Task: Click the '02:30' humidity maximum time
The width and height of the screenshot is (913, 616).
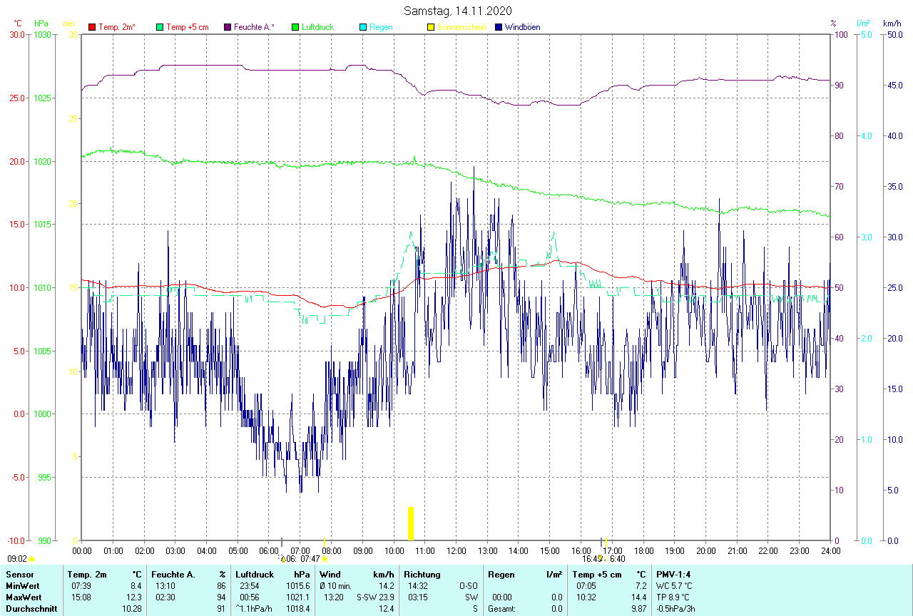Action: [x=165, y=597]
